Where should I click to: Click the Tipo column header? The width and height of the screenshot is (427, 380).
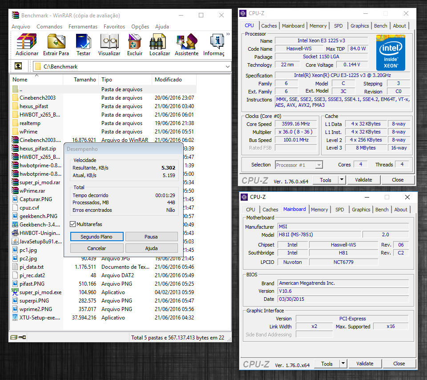click(x=125, y=80)
